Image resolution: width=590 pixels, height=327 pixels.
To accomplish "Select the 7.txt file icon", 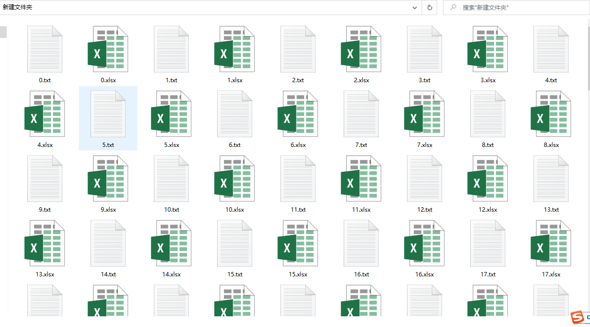I will 361,113.
